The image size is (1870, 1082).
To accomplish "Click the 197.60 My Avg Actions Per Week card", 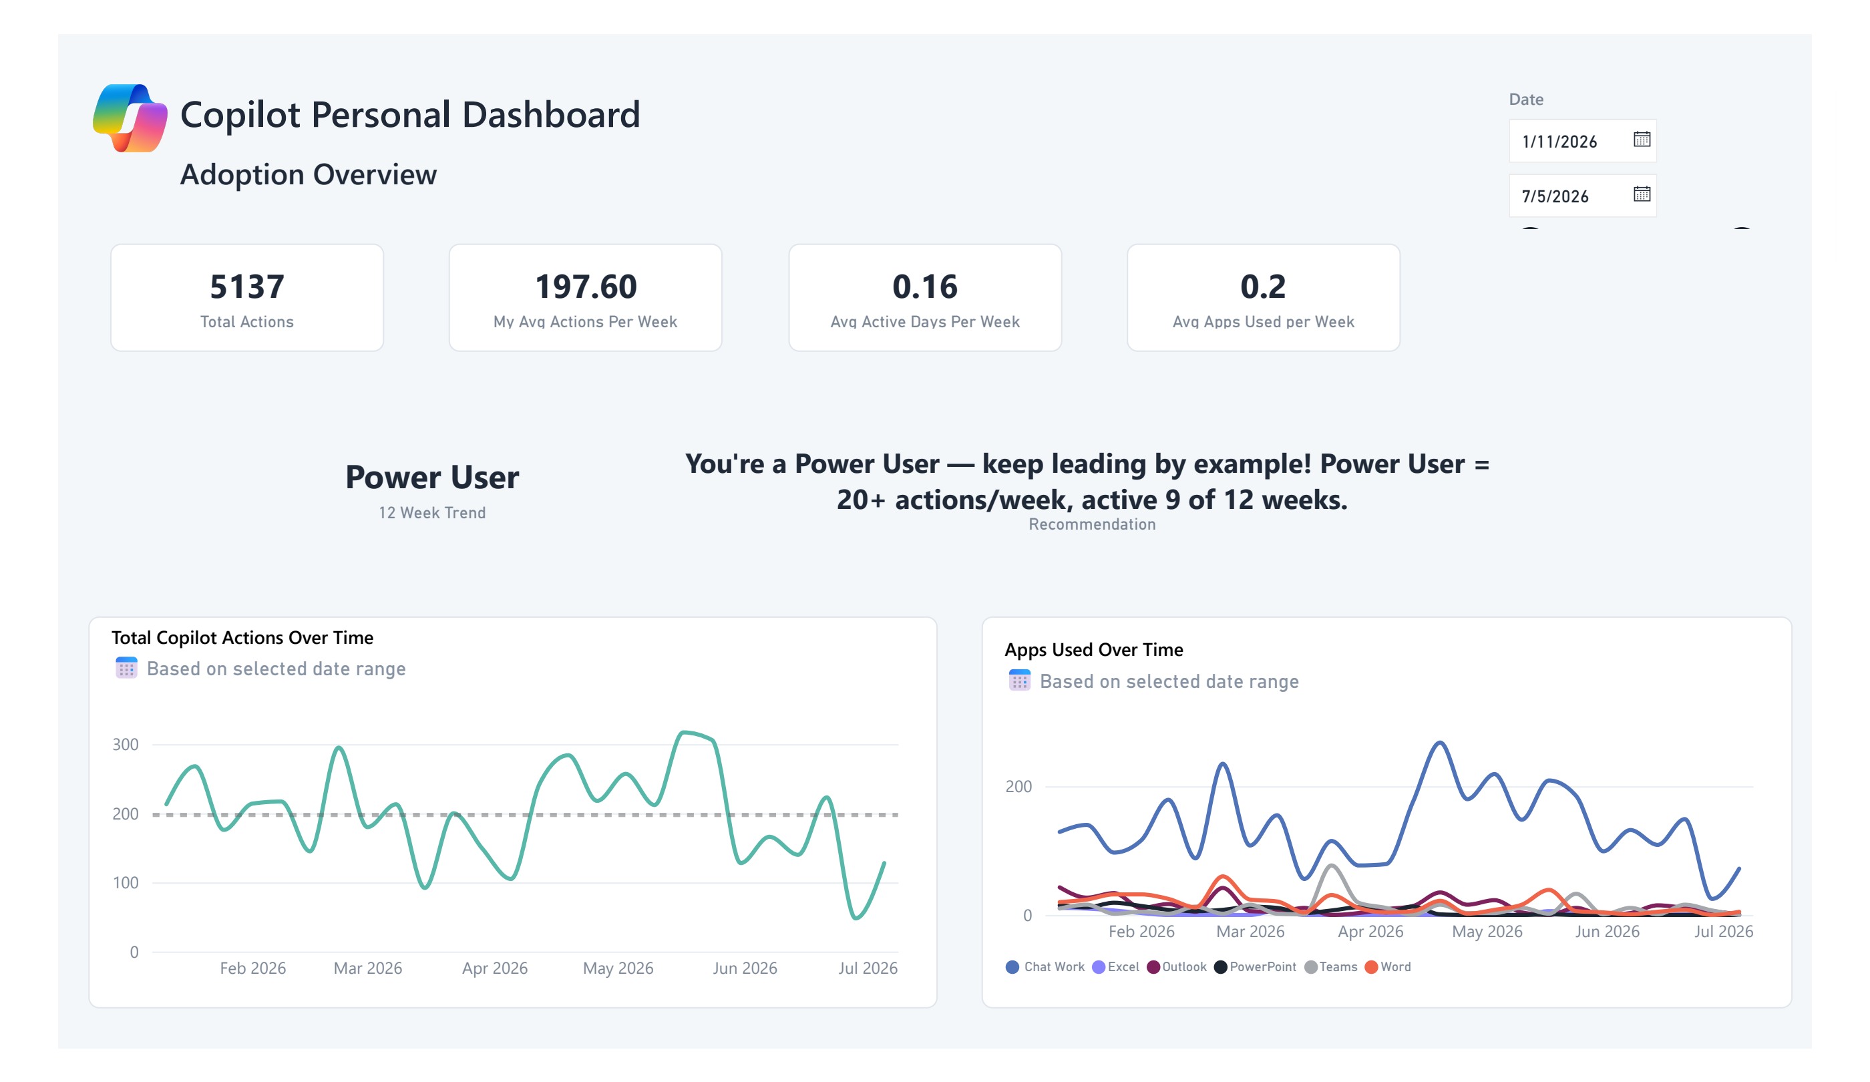I will (586, 298).
